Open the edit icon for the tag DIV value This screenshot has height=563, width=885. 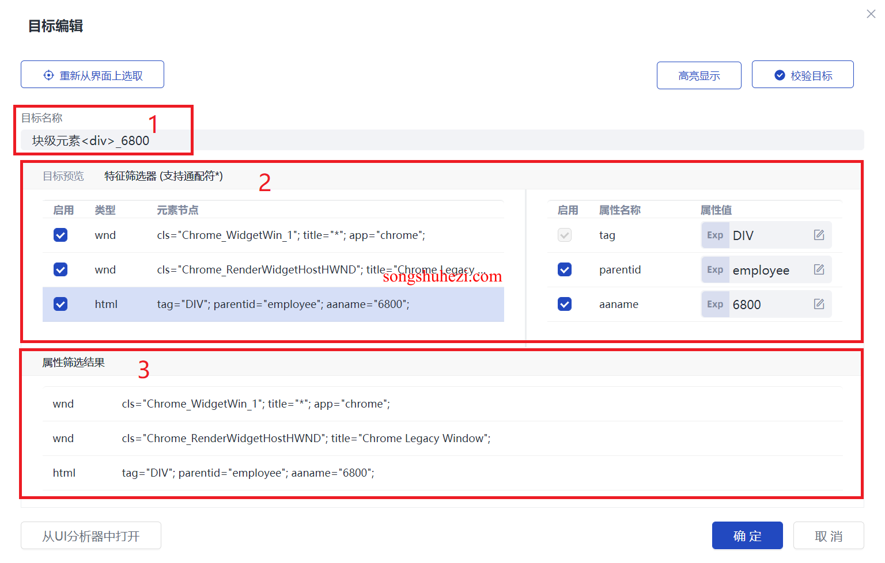pos(819,235)
